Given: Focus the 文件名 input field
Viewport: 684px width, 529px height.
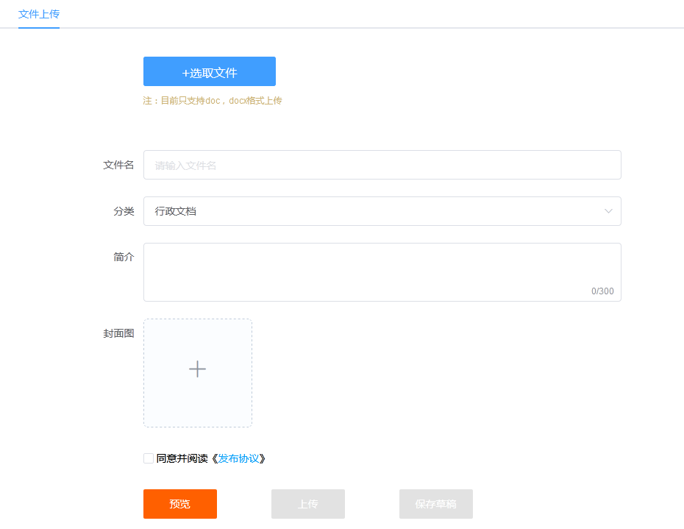Looking at the screenshot, I should [382, 165].
